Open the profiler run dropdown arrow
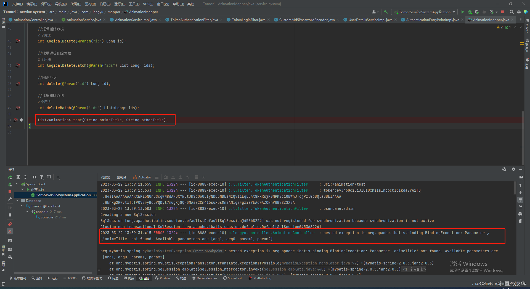Screen dimensions: 530x289 coord(497,12)
